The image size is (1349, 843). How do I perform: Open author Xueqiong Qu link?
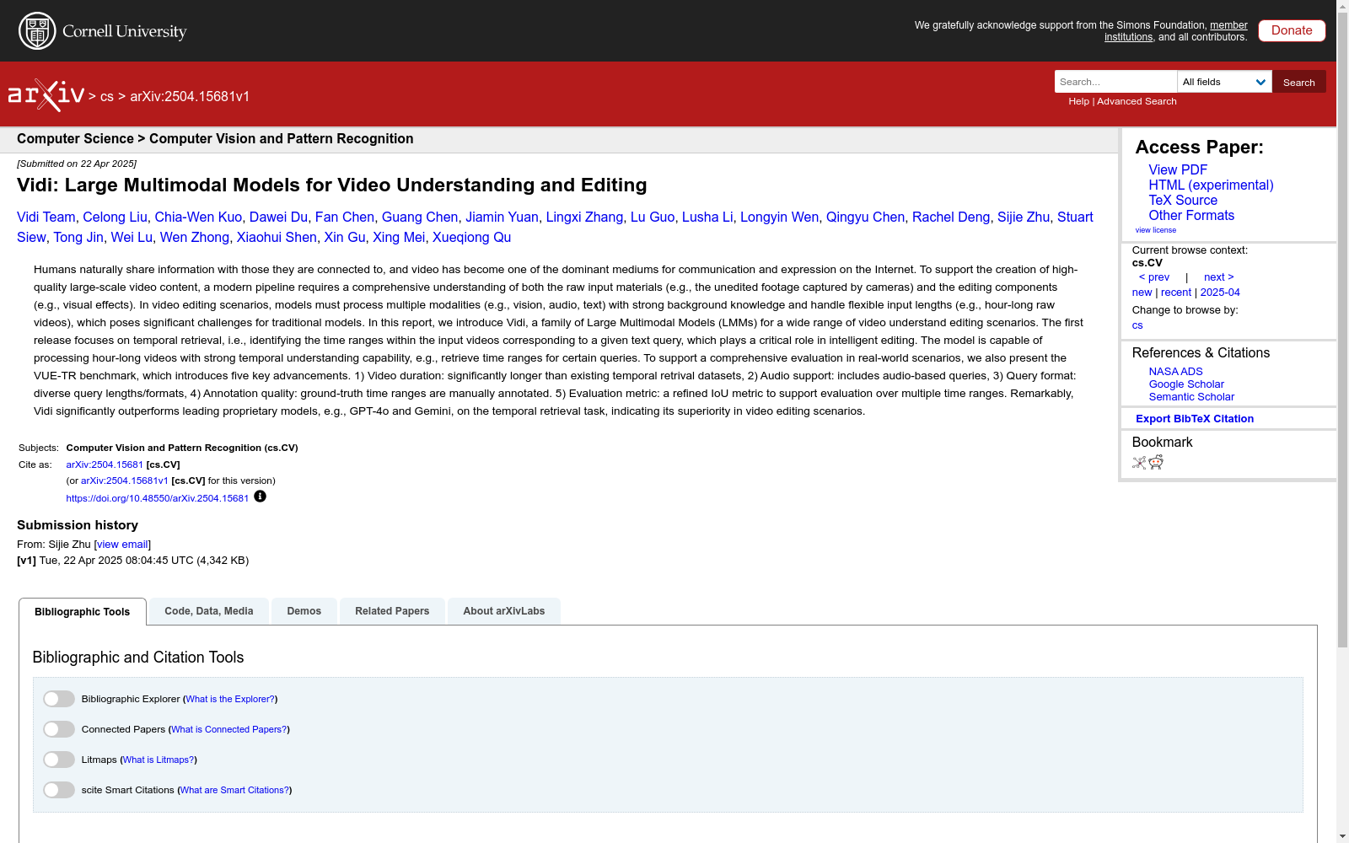point(471,238)
